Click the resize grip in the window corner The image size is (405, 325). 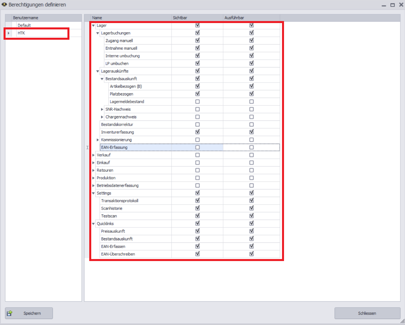click(x=402, y=322)
